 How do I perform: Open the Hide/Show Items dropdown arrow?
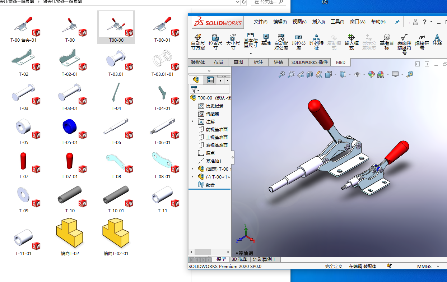click(364, 75)
